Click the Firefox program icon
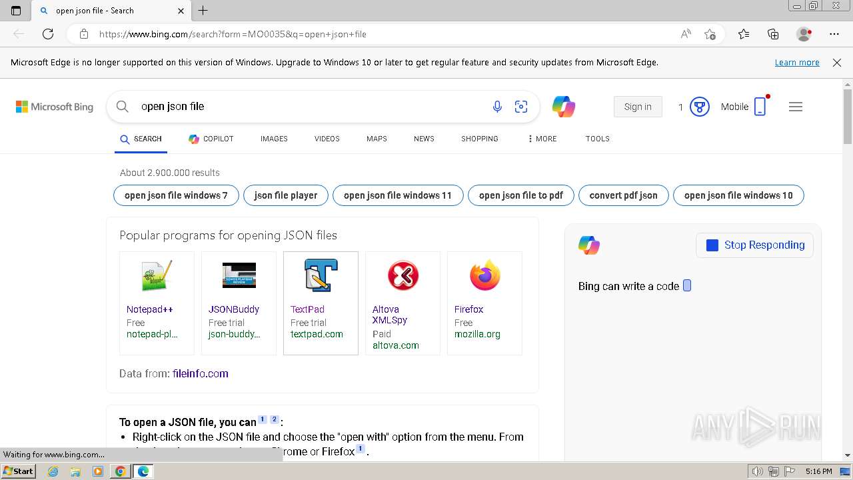The height and width of the screenshot is (480, 853). point(484,275)
